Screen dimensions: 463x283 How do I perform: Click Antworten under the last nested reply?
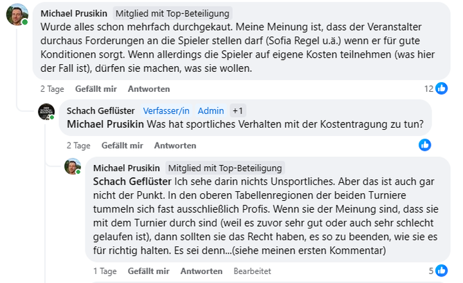[x=201, y=271]
